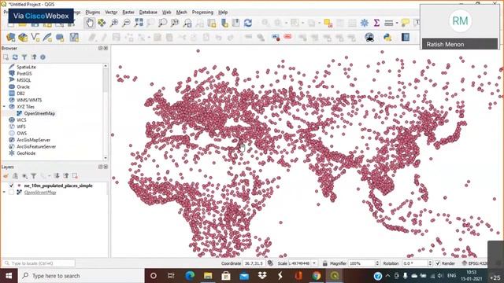Click the Type to locate search field
Image resolution: width=504 pixels, height=283 pixels.
39,263
